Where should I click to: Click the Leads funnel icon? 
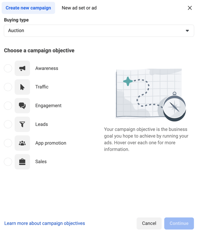click(x=22, y=124)
